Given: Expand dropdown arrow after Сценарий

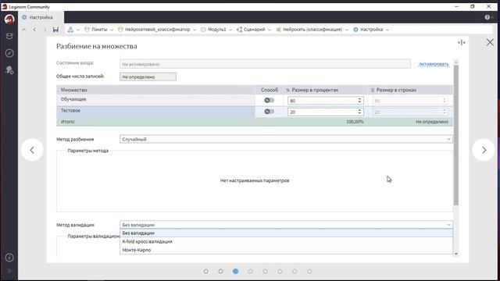Looking at the screenshot, I should tap(269, 30).
